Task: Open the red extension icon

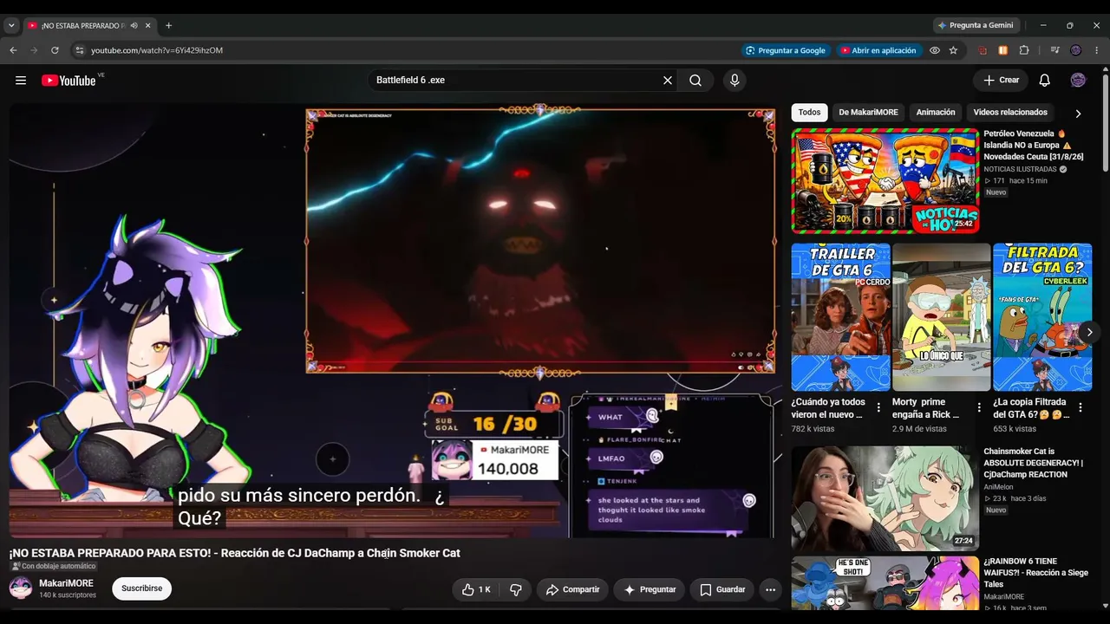Action: pos(983,50)
